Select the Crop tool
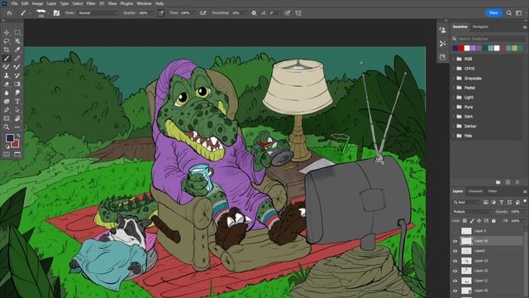This screenshot has height=298, width=529. pos(7,50)
